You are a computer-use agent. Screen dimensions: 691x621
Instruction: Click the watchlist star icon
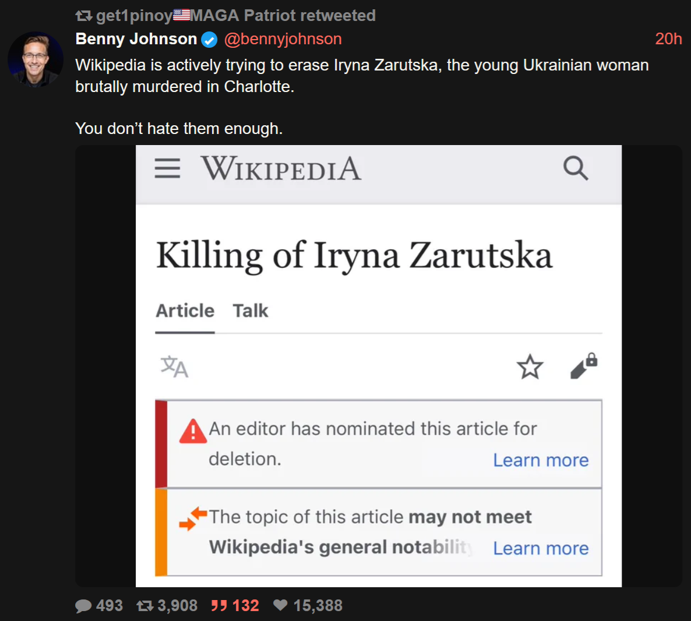tap(530, 366)
